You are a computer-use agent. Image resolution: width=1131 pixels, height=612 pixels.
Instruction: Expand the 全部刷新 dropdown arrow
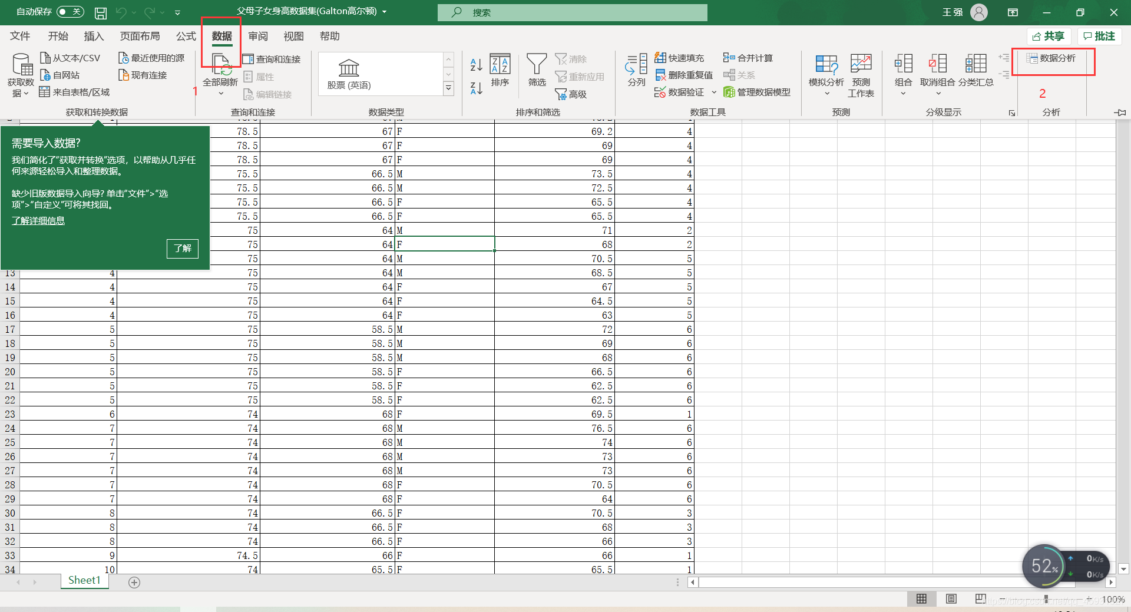(x=221, y=94)
